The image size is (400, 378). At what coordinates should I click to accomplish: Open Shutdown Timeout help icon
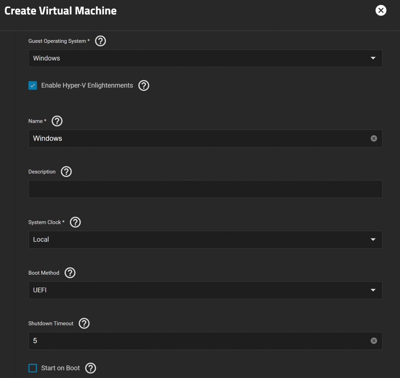pyautogui.click(x=84, y=323)
